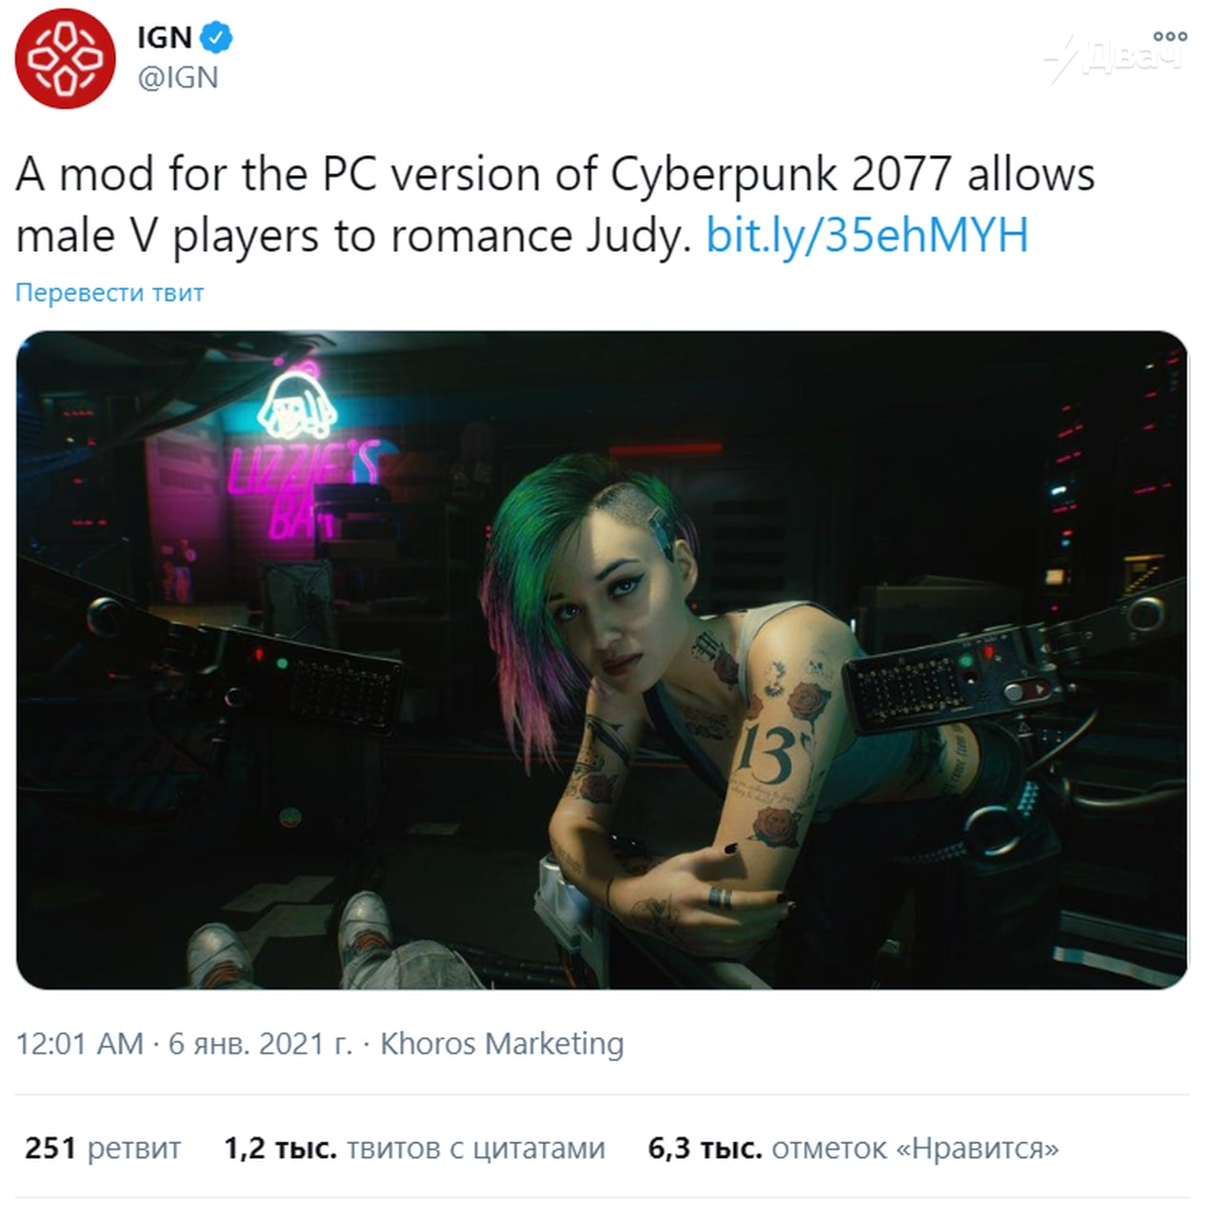Open the three-dot more options menu

pos(1170,36)
